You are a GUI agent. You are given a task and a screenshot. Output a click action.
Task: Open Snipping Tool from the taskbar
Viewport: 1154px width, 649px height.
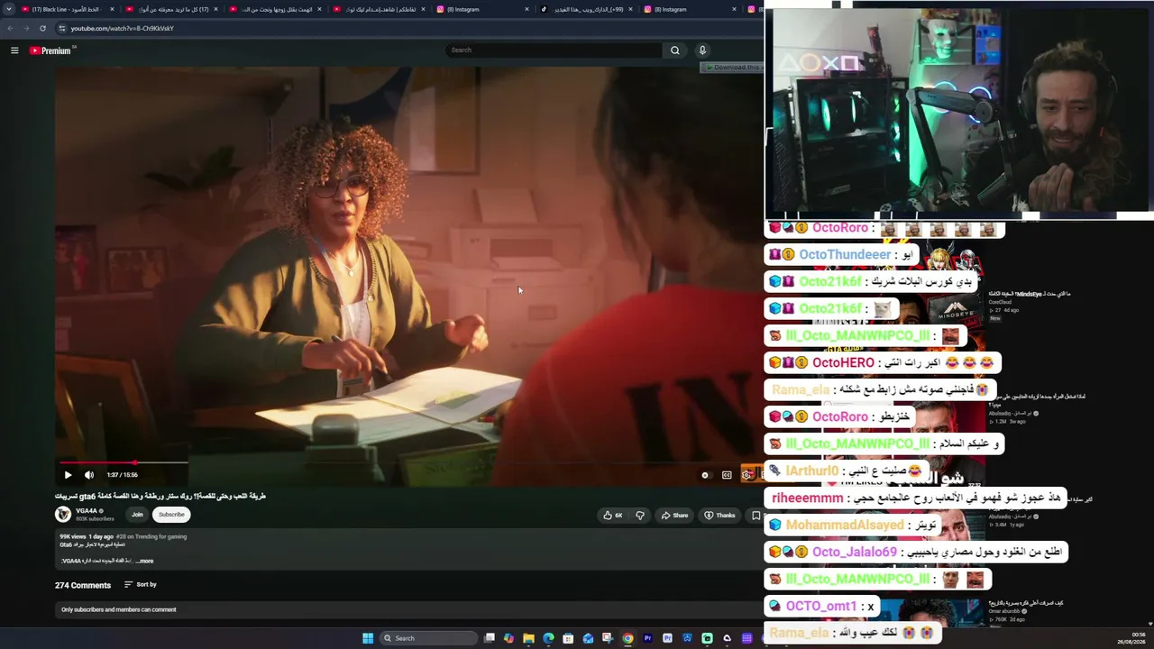pos(608,638)
